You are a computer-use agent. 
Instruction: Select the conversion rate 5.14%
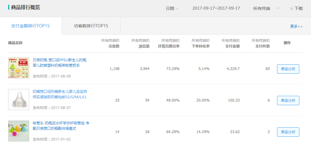tap(204, 69)
